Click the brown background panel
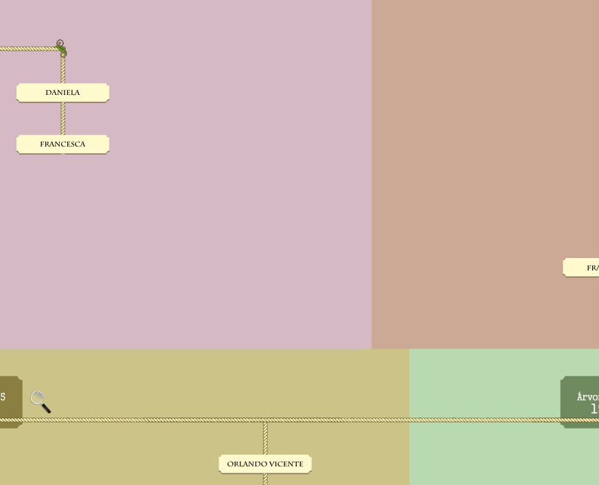 (x=481, y=138)
